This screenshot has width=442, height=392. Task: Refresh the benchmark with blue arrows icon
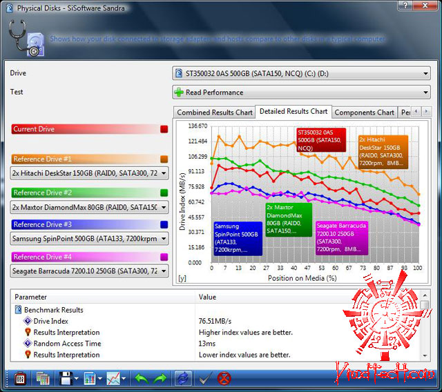183,378
